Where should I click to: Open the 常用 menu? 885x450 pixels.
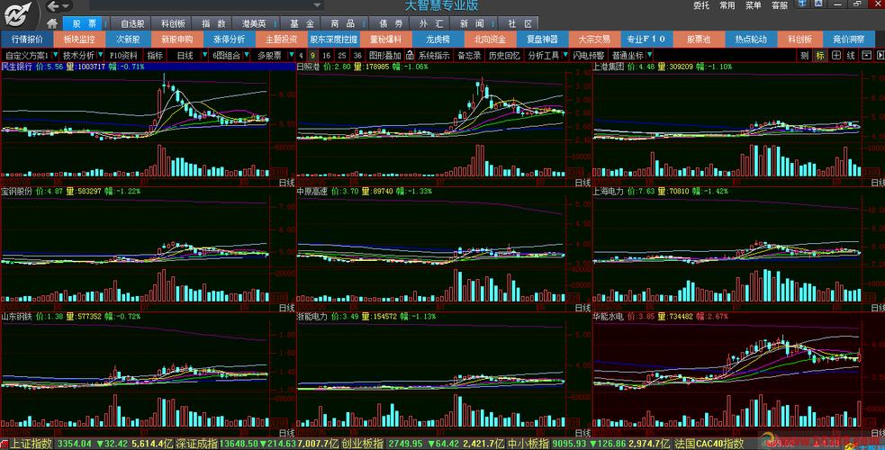click(x=727, y=5)
